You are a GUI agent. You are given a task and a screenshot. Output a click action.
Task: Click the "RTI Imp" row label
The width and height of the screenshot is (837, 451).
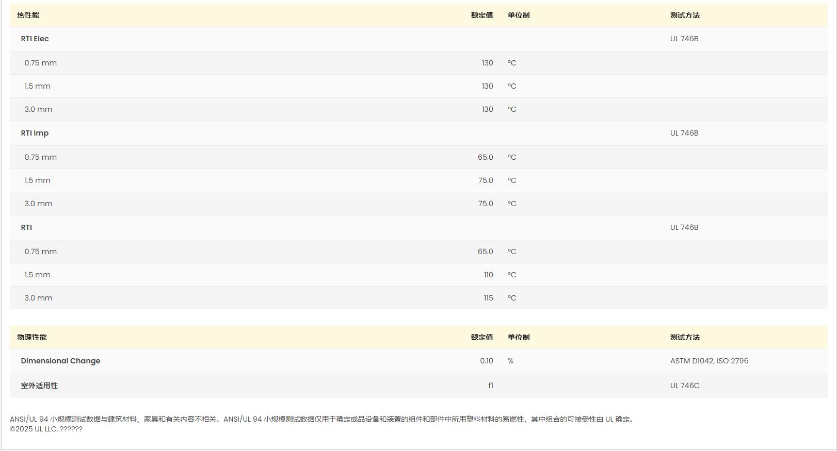(x=35, y=133)
